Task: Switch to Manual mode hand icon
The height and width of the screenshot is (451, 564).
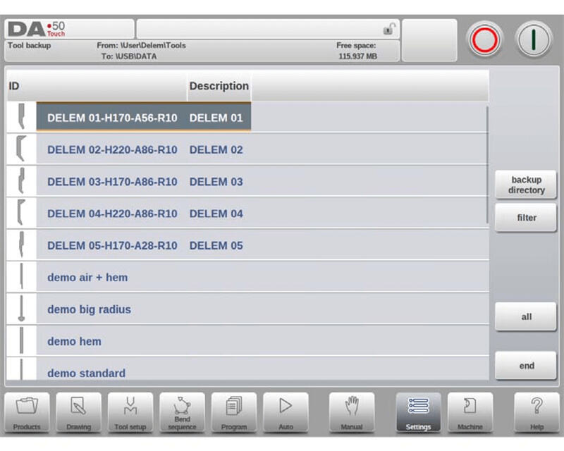Action: coord(352,412)
